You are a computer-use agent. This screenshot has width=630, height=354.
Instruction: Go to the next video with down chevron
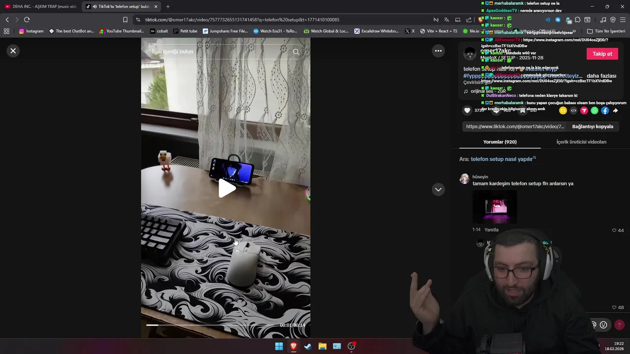point(438,189)
